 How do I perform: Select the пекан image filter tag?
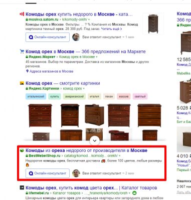pyautogui.click(x=109, y=96)
